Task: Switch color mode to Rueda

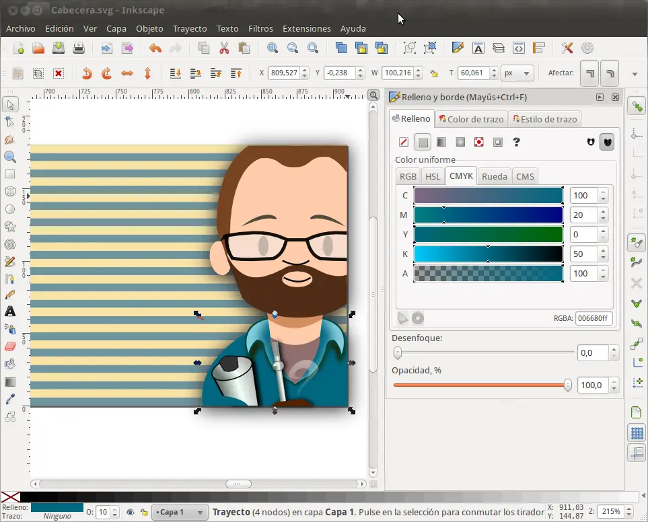Action: (x=495, y=176)
